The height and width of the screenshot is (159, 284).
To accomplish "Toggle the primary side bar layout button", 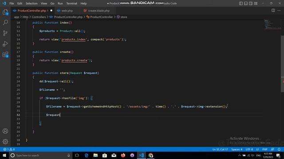I will click(x=241, y=3).
